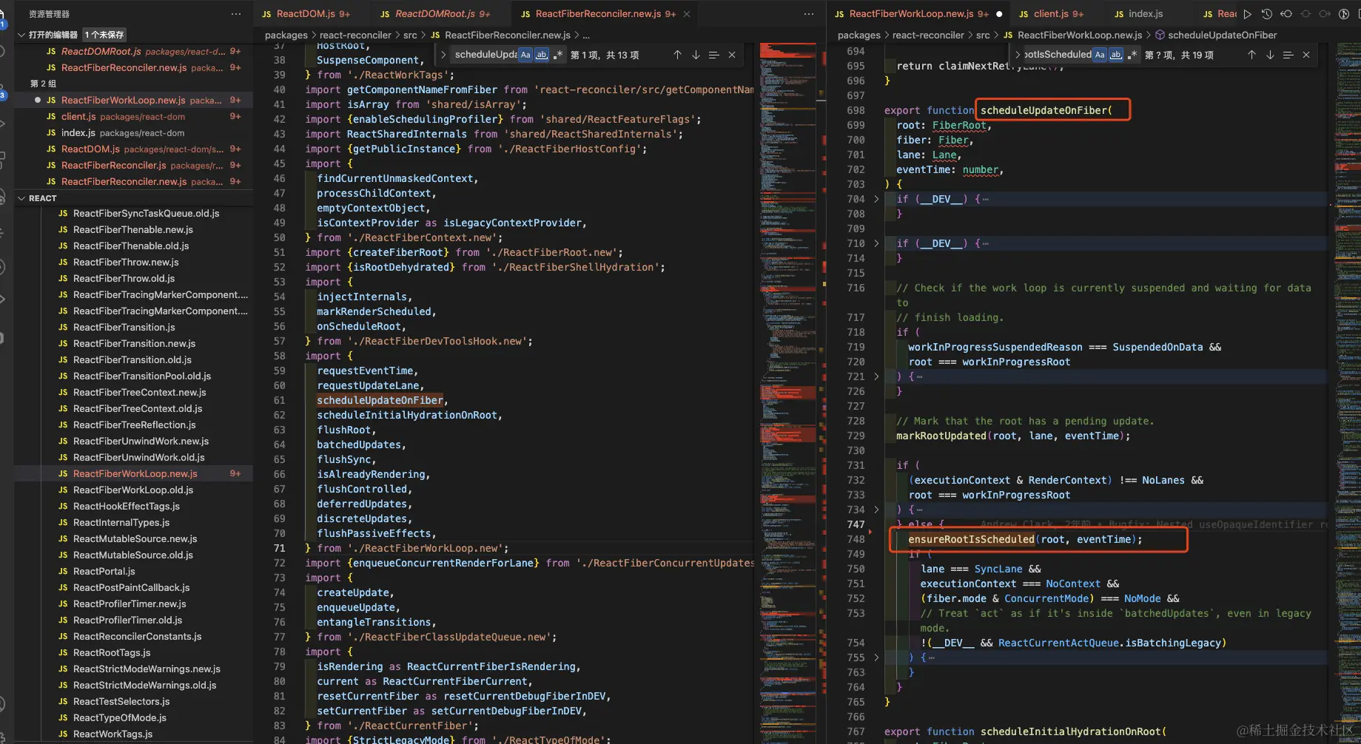The width and height of the screenshot is (1361, 744).
Task: Switch to the index.js tab
Action: pyautogui.click(x=1145, y=14)
